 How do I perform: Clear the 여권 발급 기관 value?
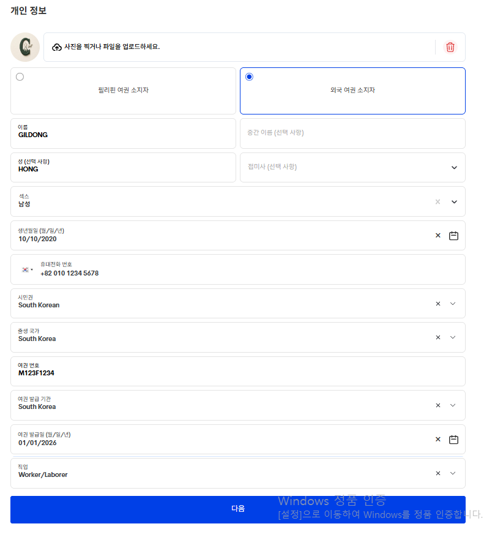pyautogui.click(x=438, y=405)
